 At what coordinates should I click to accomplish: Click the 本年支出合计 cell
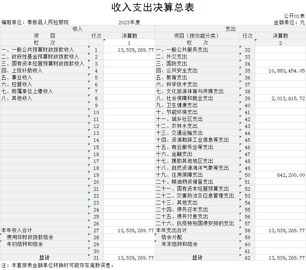click(x=197, y=230)
